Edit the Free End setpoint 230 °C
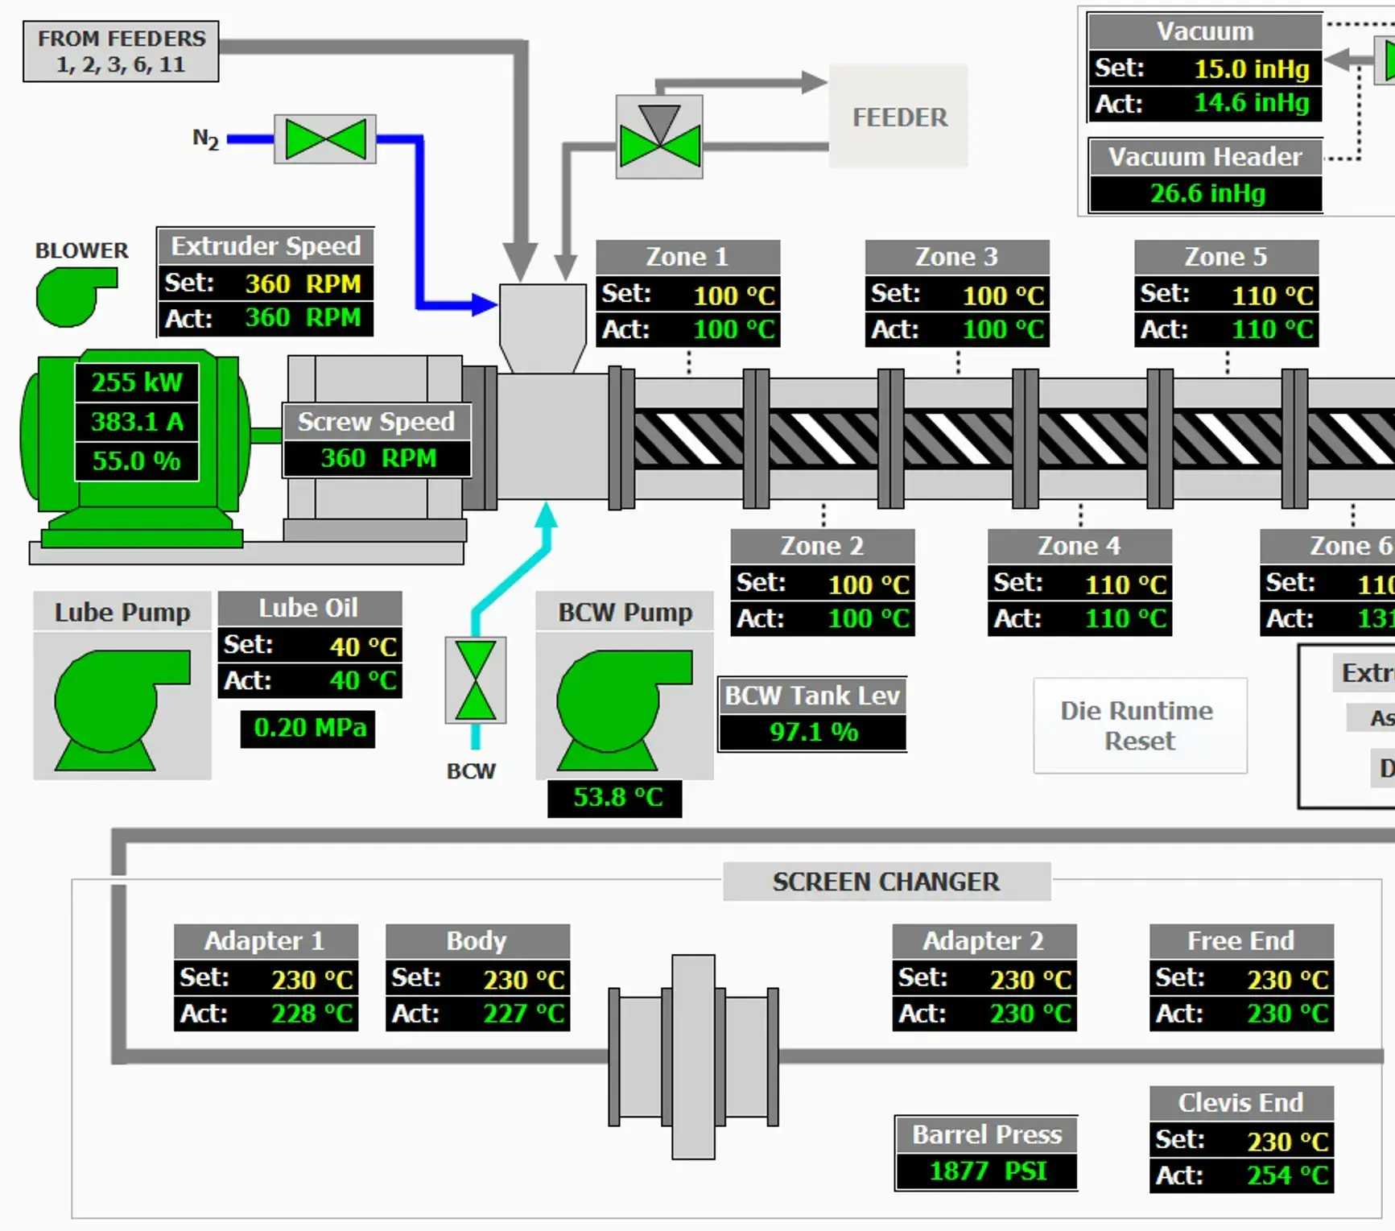 click(1241, 978)
